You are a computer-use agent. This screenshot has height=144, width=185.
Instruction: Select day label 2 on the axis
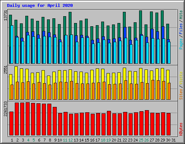click(x=18, y=140)
